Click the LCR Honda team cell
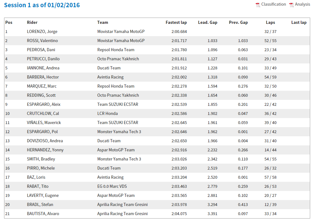Viewport: 313px width, 222px height. click(107, 114)
